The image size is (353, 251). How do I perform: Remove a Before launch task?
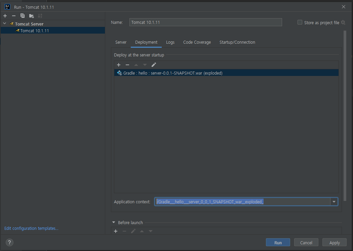tap(124, 231)
